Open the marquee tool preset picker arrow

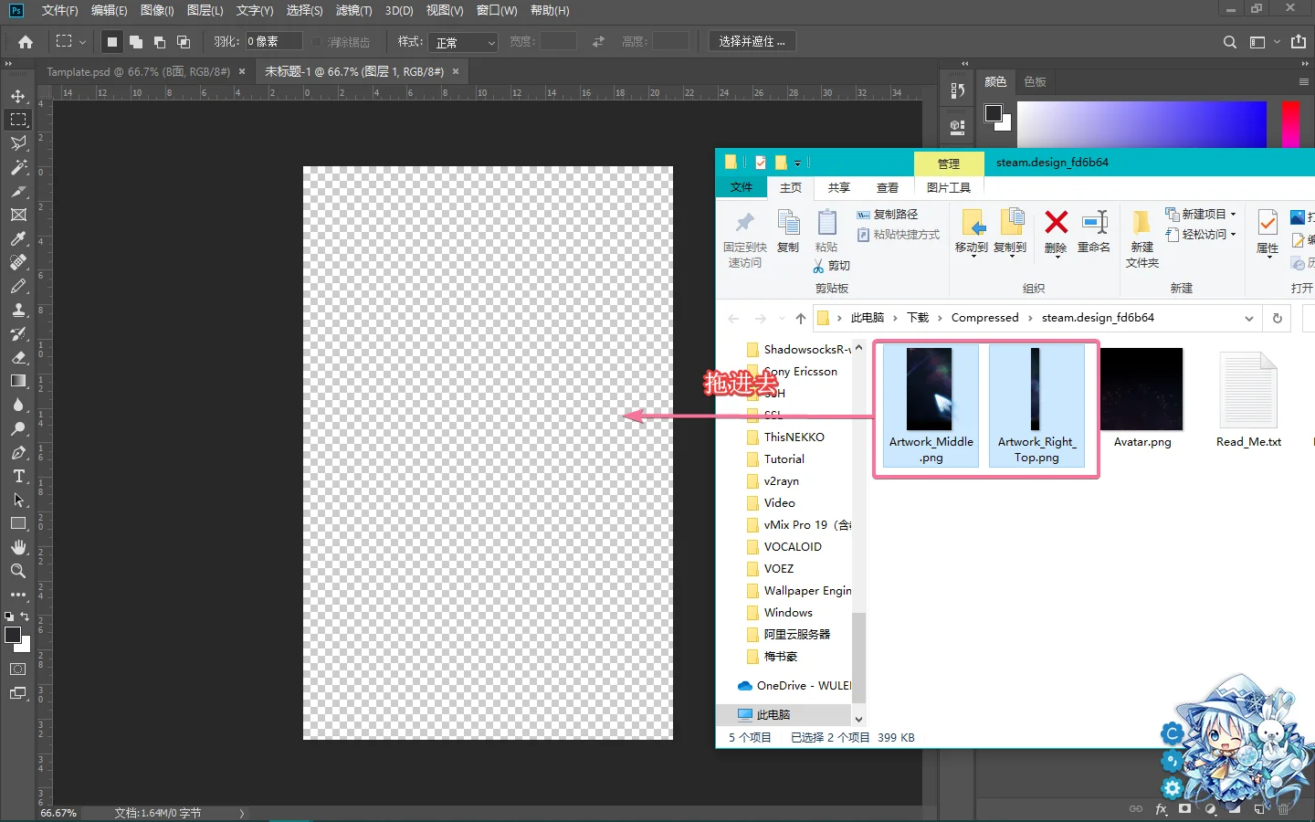click(x=82, y=42)
